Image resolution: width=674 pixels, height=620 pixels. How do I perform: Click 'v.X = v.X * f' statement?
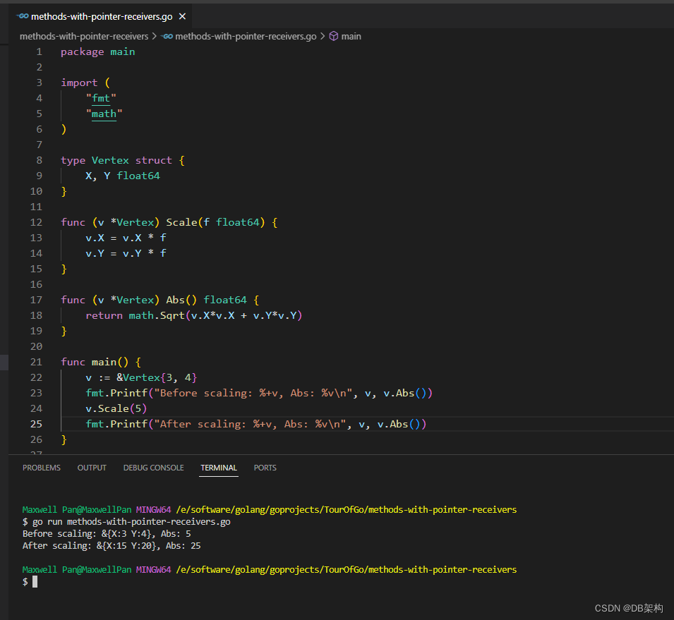tap(126, 238)
